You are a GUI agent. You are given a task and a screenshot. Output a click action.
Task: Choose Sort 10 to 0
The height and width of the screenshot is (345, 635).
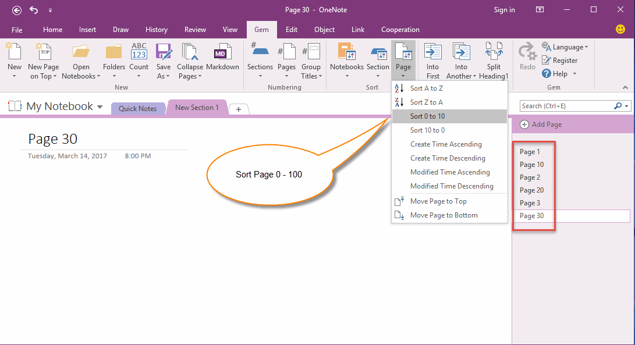[449, 130]
